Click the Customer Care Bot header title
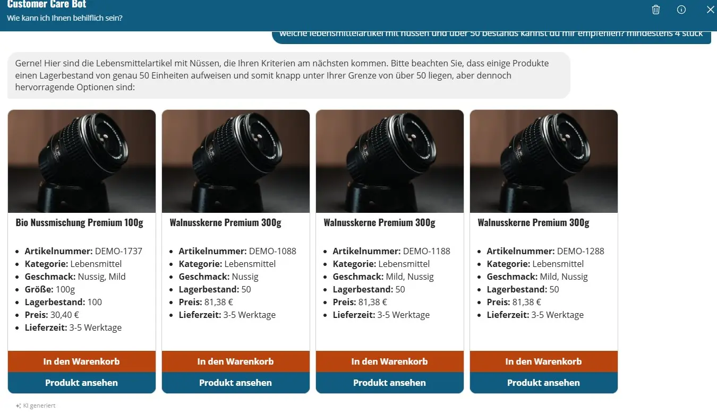717x414 pixels. coord(47,5)
